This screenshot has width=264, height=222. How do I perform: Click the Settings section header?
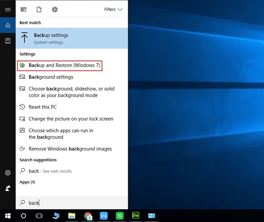[x=27, y=54]
